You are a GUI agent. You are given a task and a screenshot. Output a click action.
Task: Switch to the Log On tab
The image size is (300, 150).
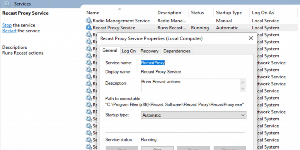tap(129, 51)
